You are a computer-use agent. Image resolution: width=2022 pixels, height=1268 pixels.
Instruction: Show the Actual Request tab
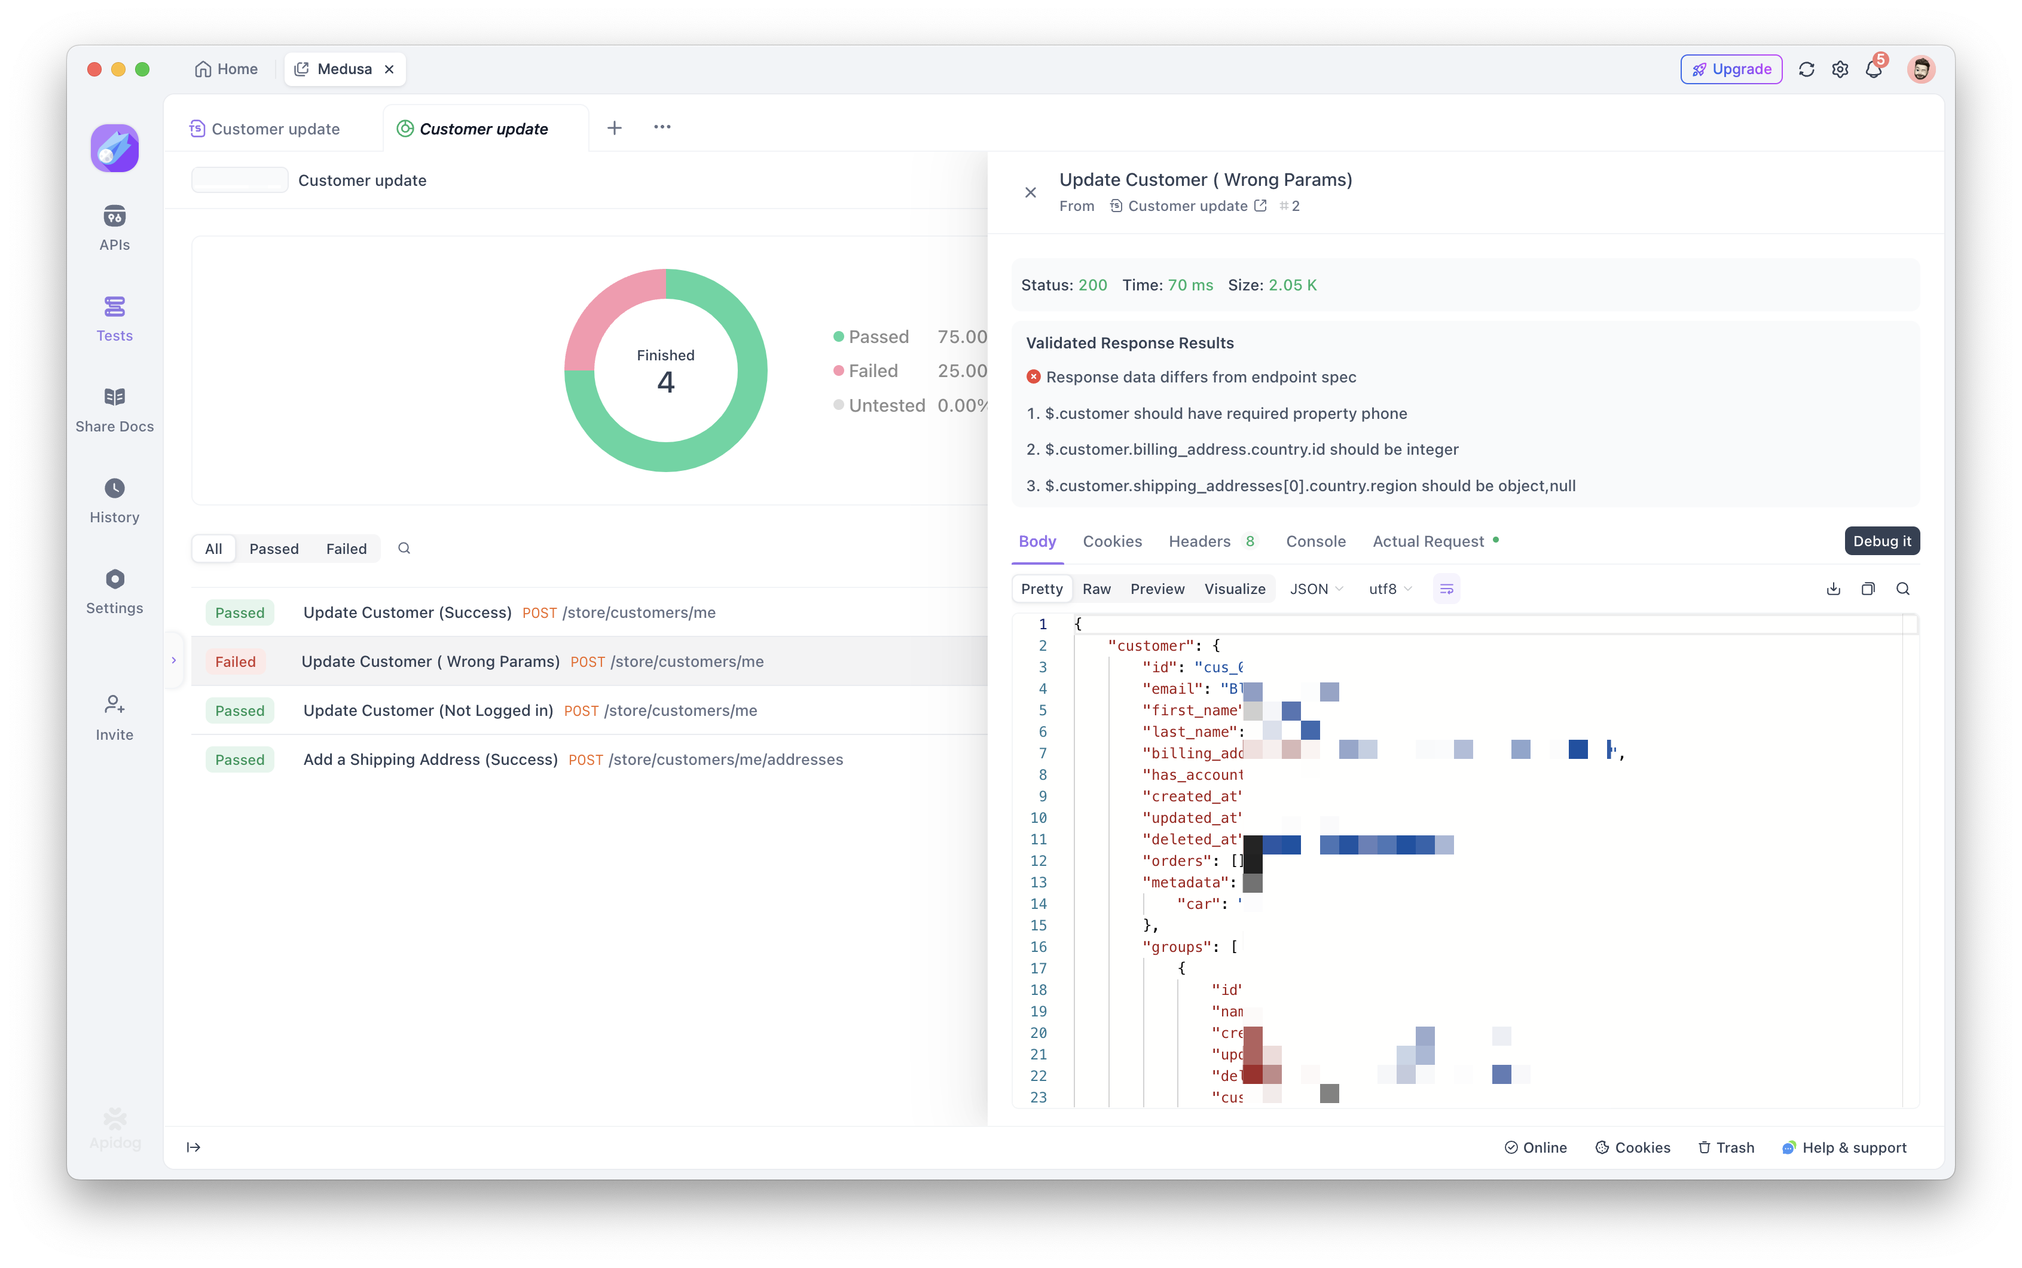(x=1435, y=542)
